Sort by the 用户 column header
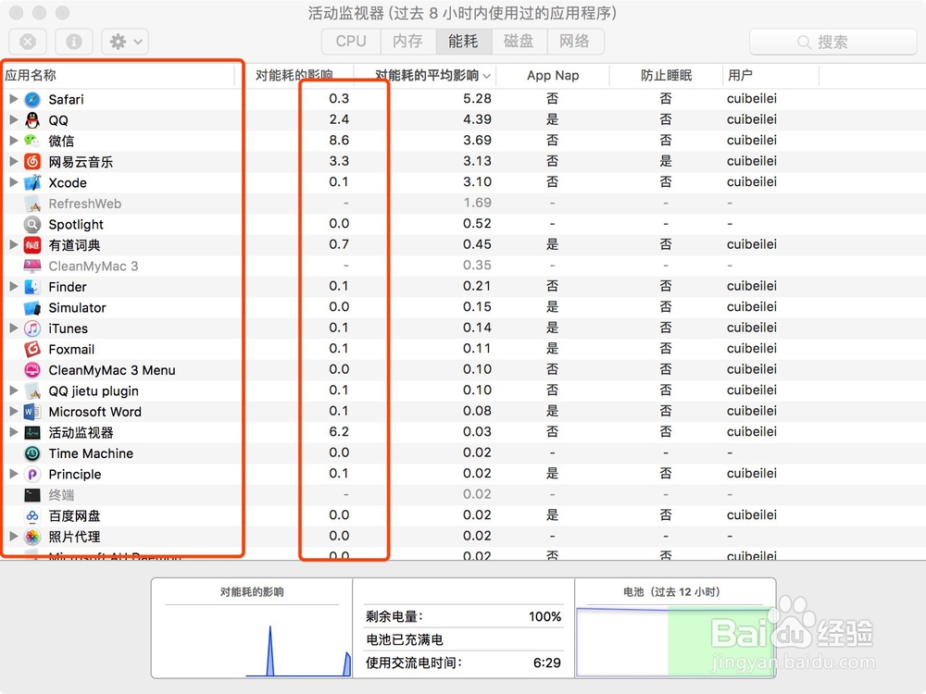Screen dimensions: 926x694 click(x=770, y=76)
